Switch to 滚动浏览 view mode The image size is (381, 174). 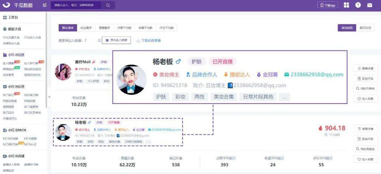346,28
